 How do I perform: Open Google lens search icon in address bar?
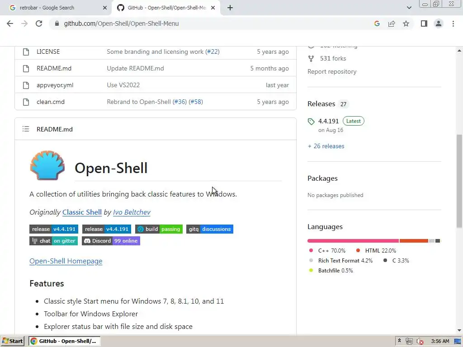[377, 23]
